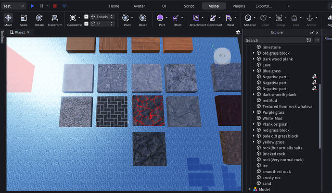This screenshot has height=193, width=332.
Task: Click the Constraint tool icon
Action: (213, 18)
